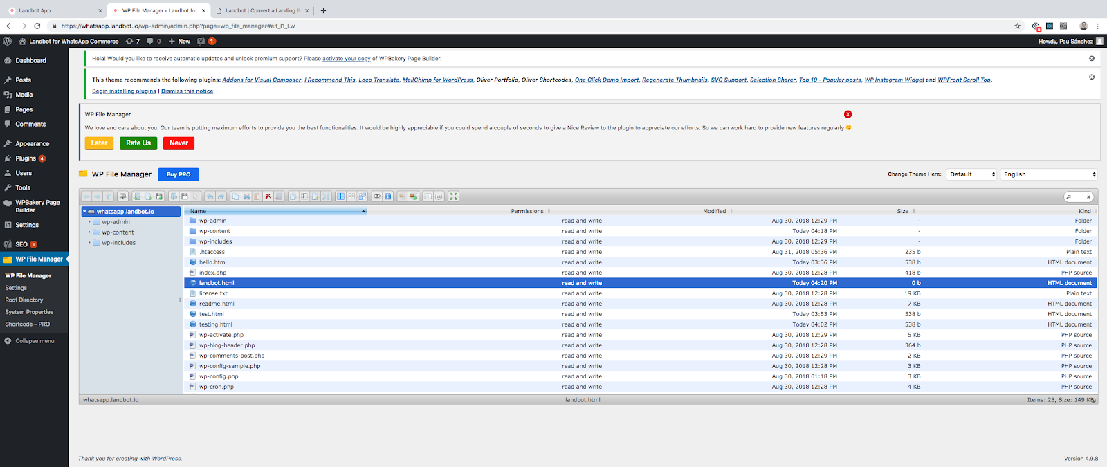
Task: Click the download floppy-disk toolbar icon
Action: [185, 196]
